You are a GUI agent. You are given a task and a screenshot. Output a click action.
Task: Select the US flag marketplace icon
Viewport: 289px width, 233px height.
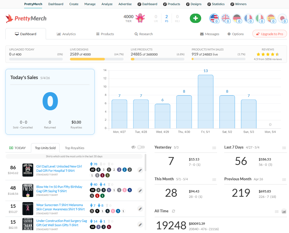214,18
